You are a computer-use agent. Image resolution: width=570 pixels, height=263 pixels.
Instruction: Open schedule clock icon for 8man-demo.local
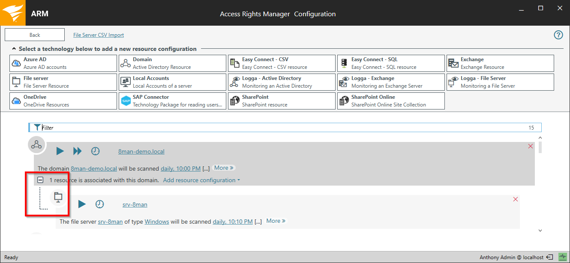click(x=95, y=151)
